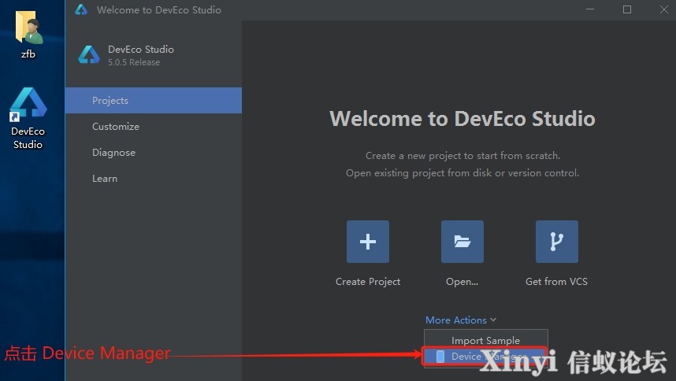Expand the More Actions dropdown
Viewport: 676px width, 381px height.
461,320
